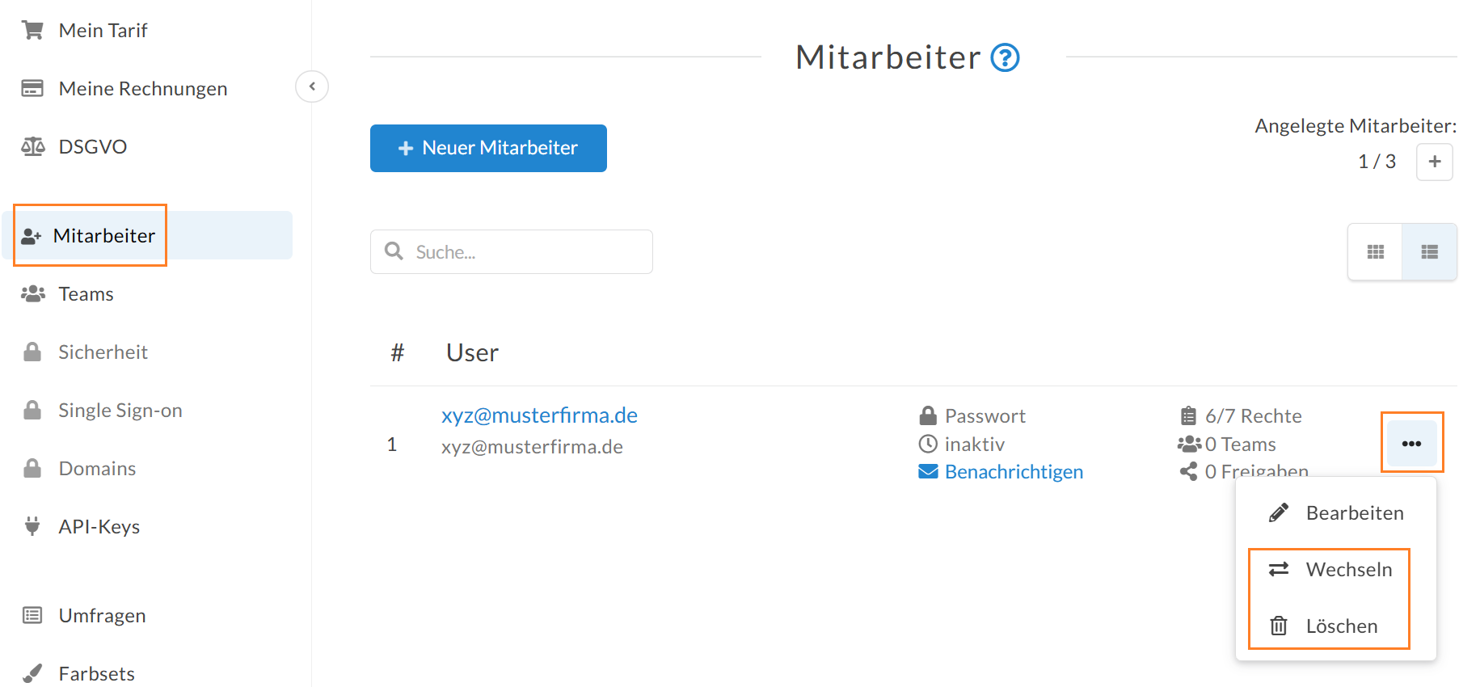Click the swap arrows icon beside Wechseln

(1278, 570)
